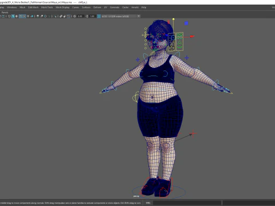
Task: Open the UV menu
Action: click(x=105, y=7)
